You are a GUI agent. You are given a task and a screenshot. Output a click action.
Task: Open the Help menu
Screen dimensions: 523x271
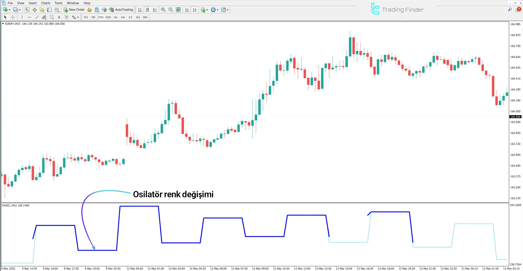pos(87,3)
